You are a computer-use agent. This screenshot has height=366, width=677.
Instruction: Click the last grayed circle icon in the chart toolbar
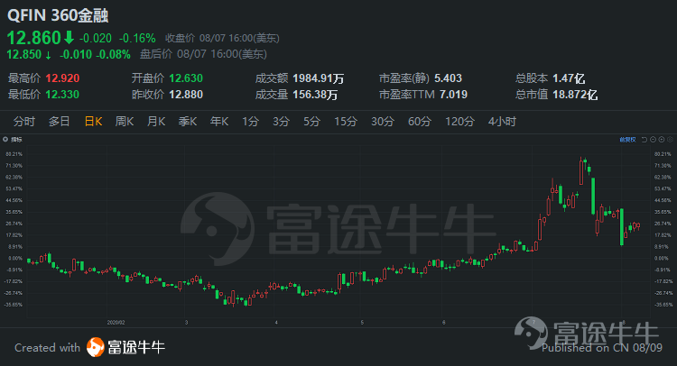[x=670, y=139]
